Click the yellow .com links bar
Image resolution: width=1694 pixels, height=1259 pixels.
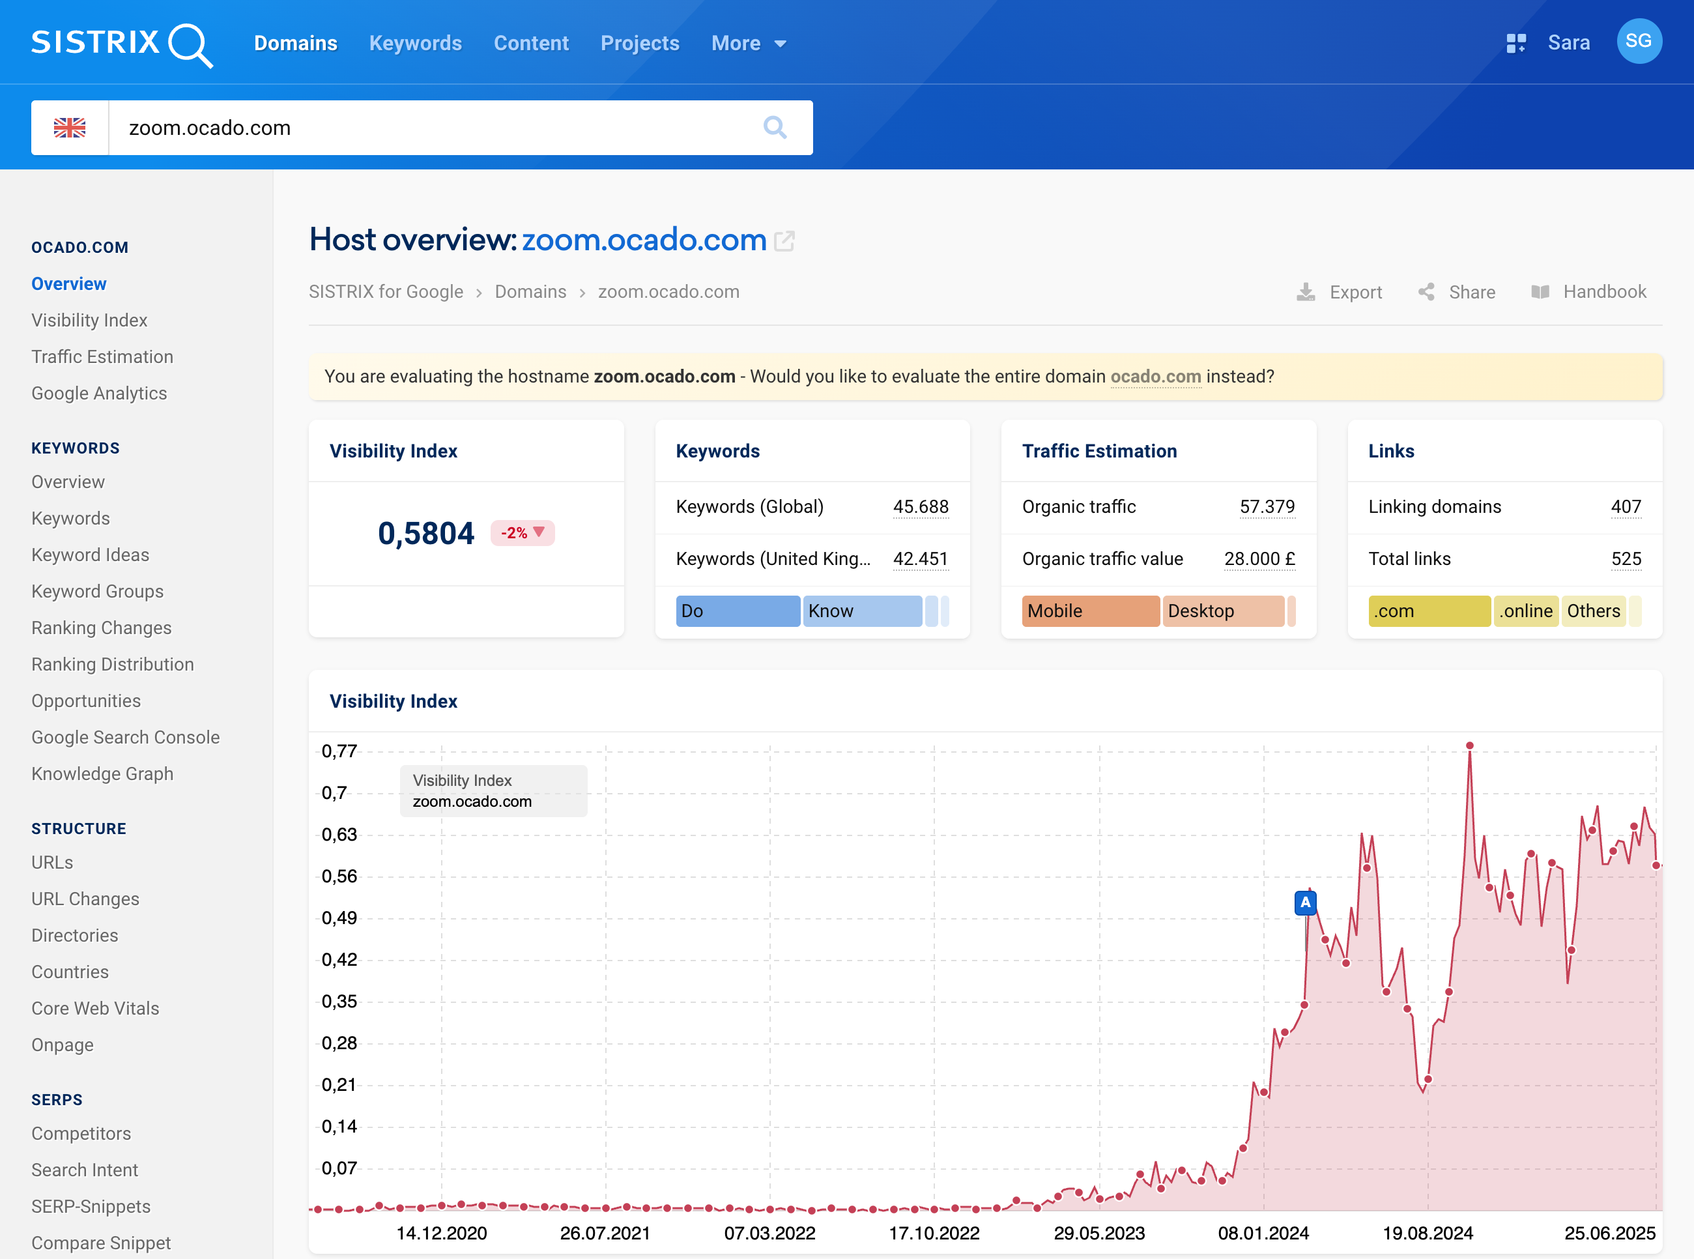pos(1429,611)
